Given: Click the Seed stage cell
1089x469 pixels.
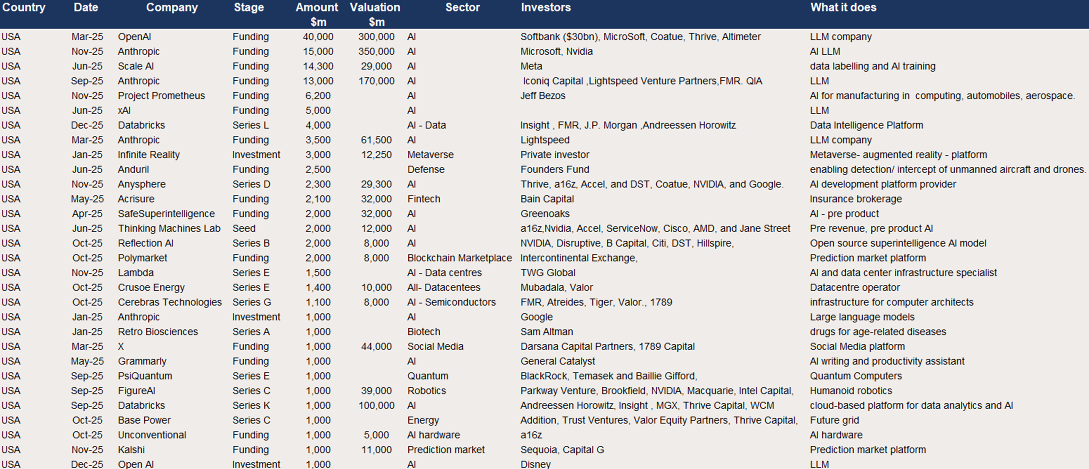Looking at the screenshot, I should pyautogui.click(x=244, y=229).
